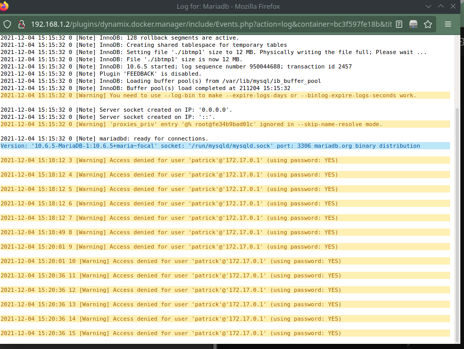Click line "Server socket created on IP: '0.0.0.0'"
The width and height of the screenshot is (464, 349).
pos(117,110)
